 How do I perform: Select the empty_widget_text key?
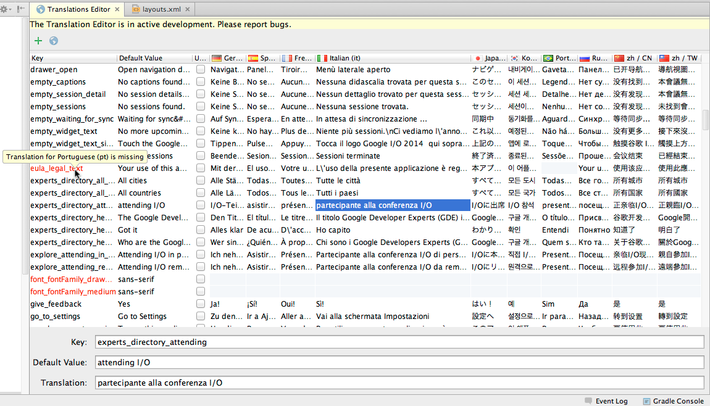[x=64, y=131]
